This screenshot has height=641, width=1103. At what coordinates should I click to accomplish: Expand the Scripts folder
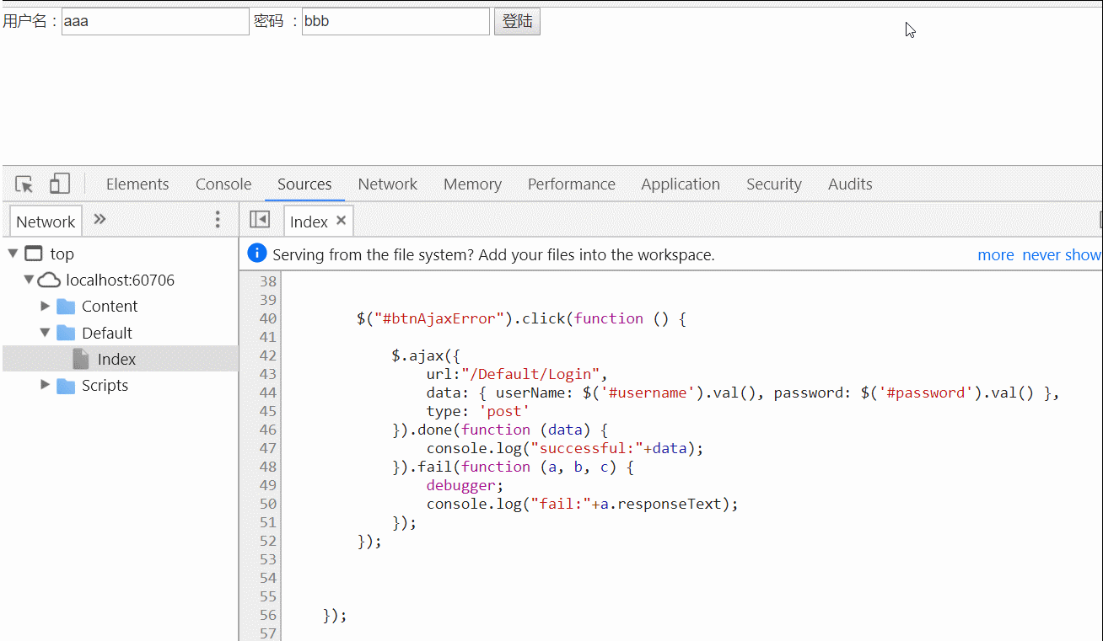[x=46, y=385]
